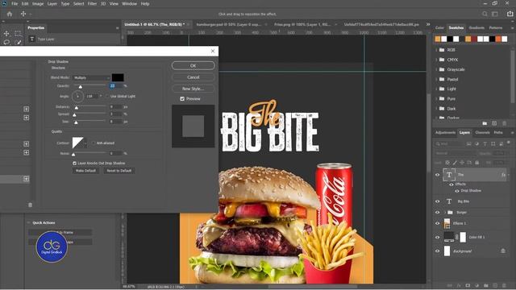Collapse the Quick Actions section
The height and width of the screenshot is (290, 516).
29,222
